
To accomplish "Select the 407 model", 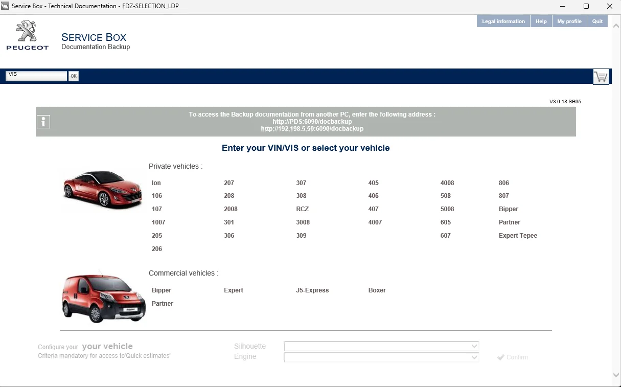I will point(374,209).
